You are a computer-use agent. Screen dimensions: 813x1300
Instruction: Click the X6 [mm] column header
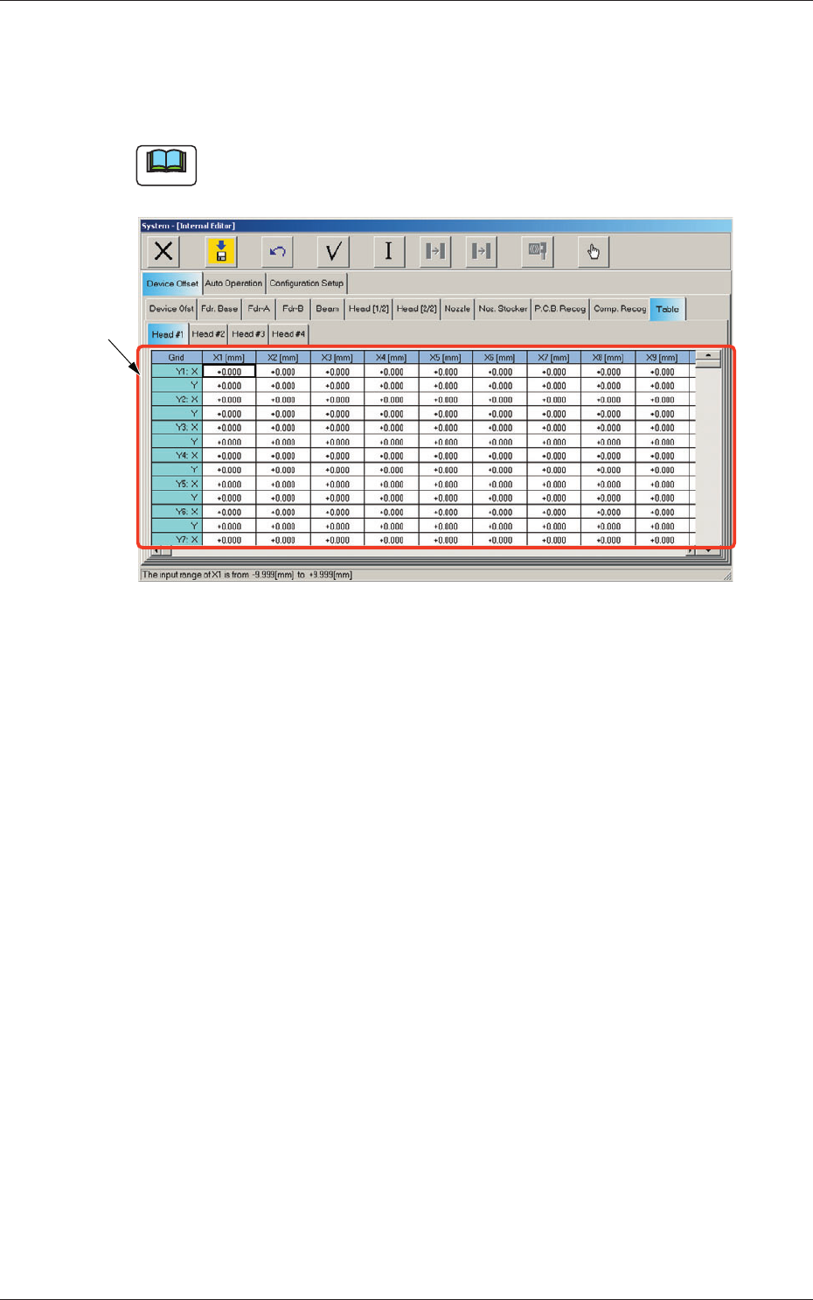point(500,358)
